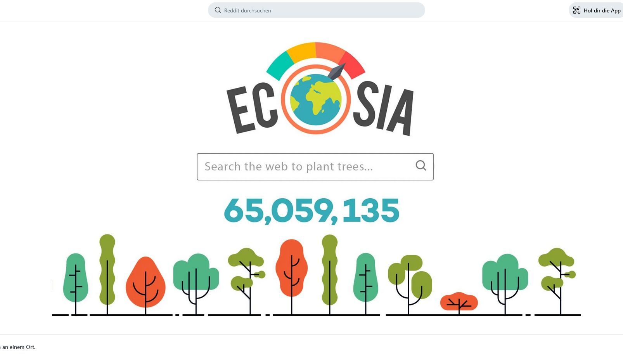The width and height of the screenshot is (623, 359).
Task: Click the QR code icon
Action: (x=577, y=10)
